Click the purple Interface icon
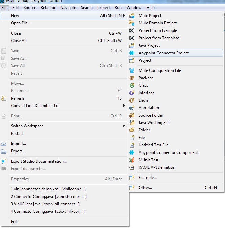Viewport: 225px width, 245px height. pyautogui.click(x=132, y=93)
